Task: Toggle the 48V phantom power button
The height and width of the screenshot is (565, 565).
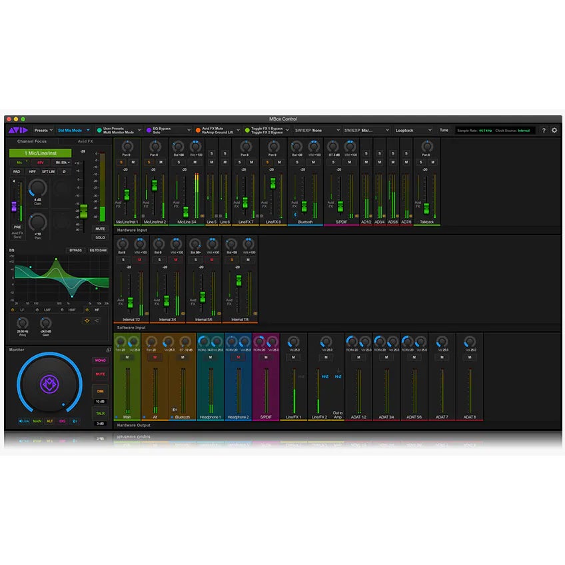Action: (x=41, y=163)
